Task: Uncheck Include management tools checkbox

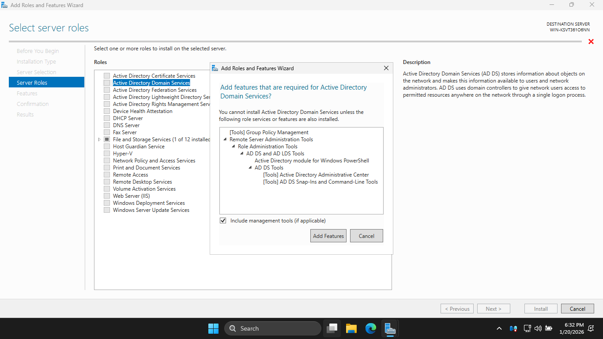Action: point(223,221)
